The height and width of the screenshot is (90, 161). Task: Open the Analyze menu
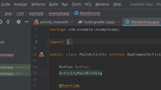point(21,4)
